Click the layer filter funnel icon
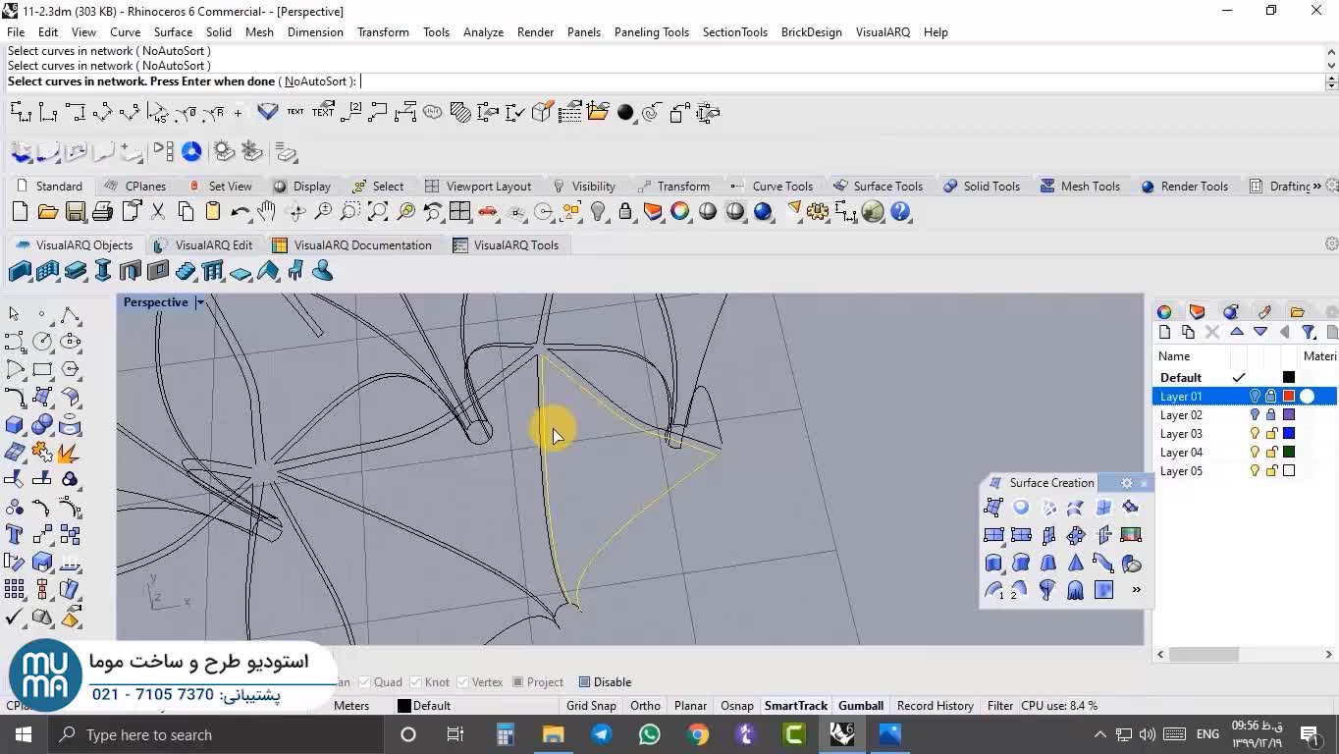The height and width of the screenshot is (754, 1339). [x=1308, y=333]
